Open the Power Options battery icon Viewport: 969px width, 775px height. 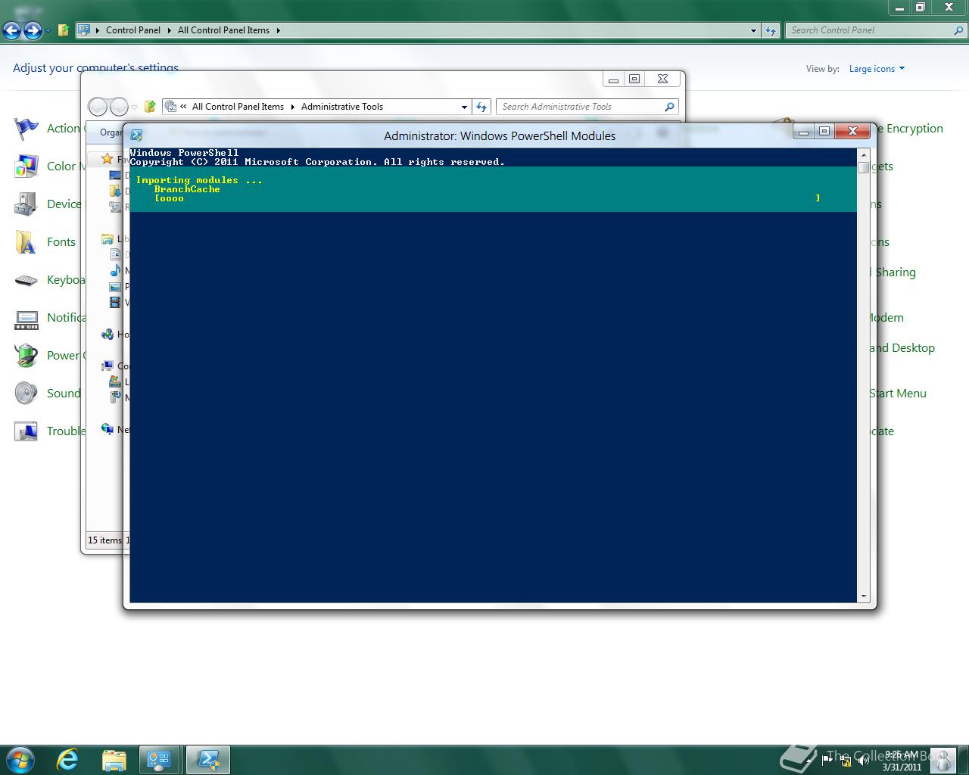click(26, 356)
